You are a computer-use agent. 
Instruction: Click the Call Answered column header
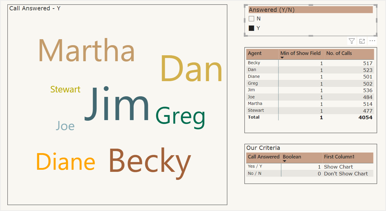pyautogui.click(x=263, y=157)
